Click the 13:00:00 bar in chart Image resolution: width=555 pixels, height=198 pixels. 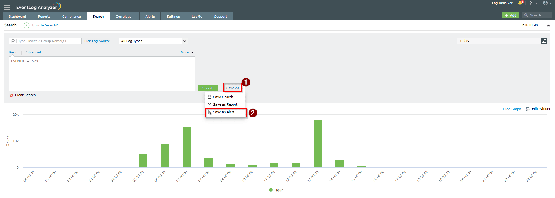coord(318,144)
